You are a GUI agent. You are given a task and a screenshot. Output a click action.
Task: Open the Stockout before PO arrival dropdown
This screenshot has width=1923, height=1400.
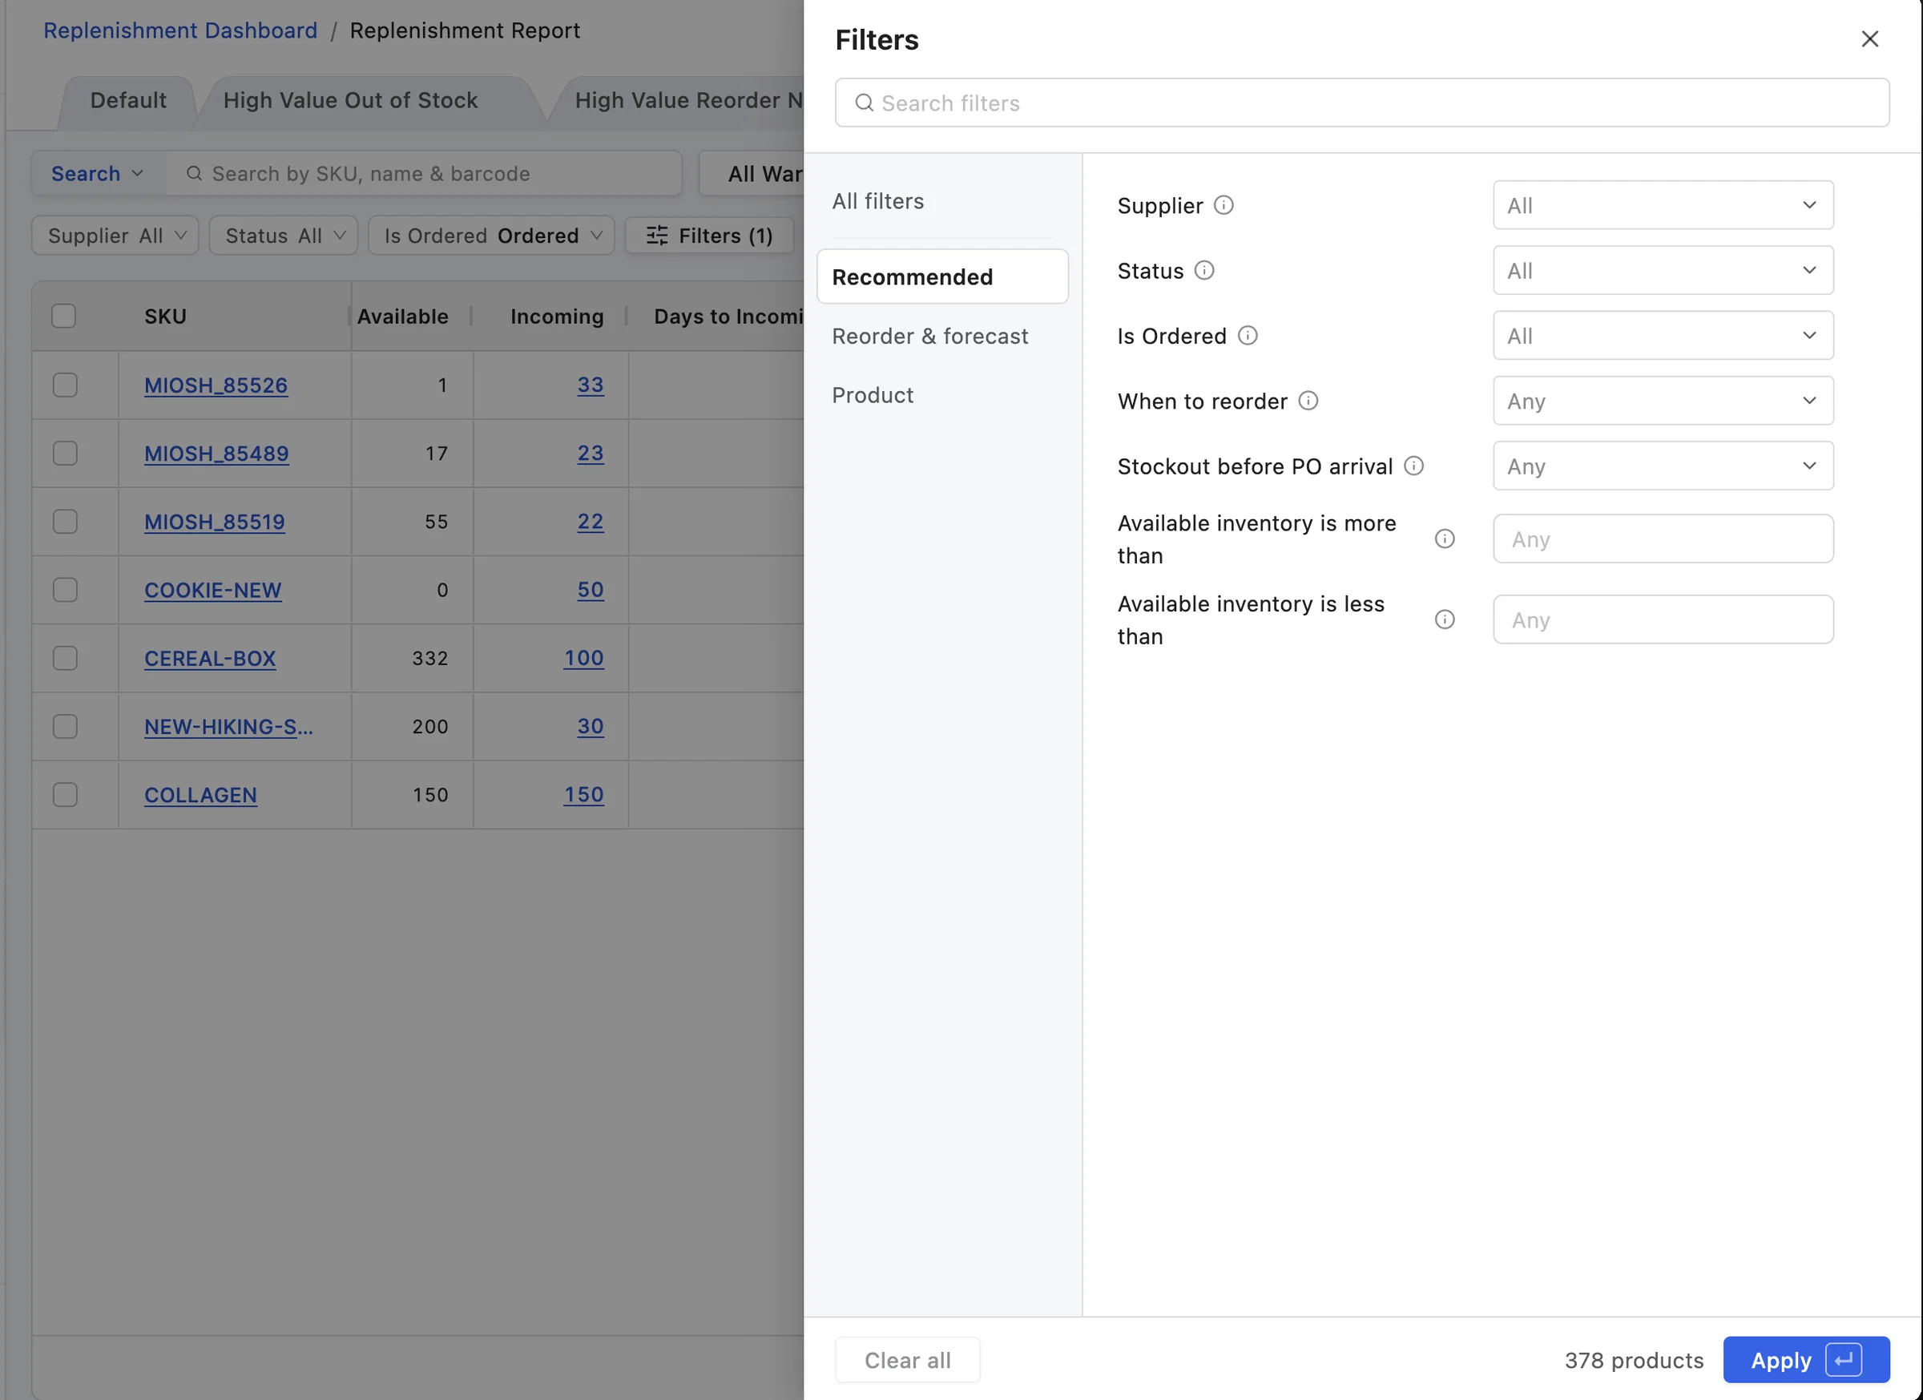[x=1663, y=466]
